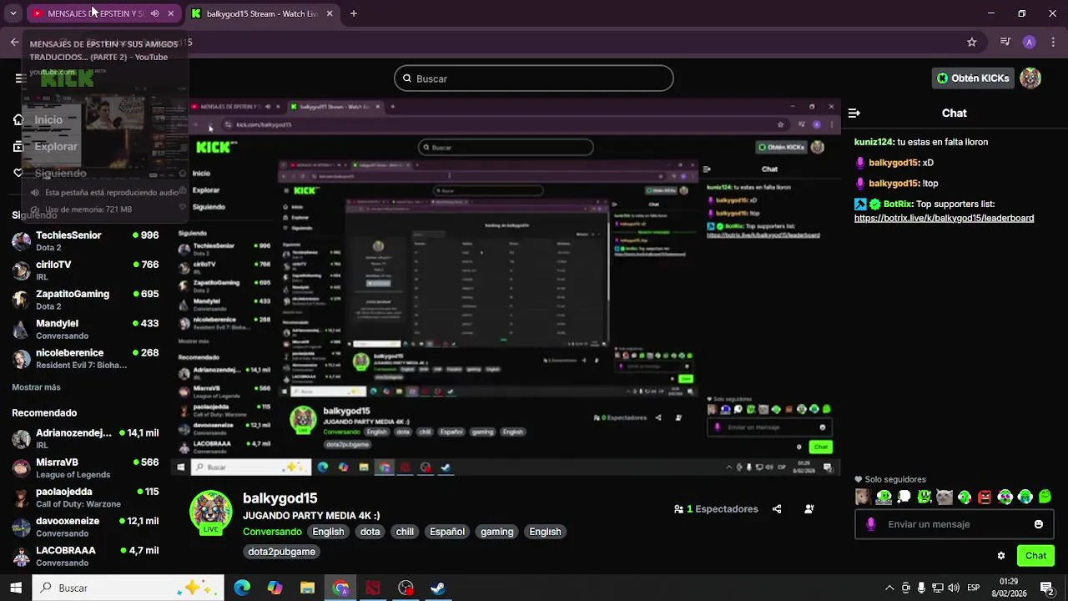1068x601 pixels.
Task: Open the emoji picker in message box
Action: (1039, 524)
